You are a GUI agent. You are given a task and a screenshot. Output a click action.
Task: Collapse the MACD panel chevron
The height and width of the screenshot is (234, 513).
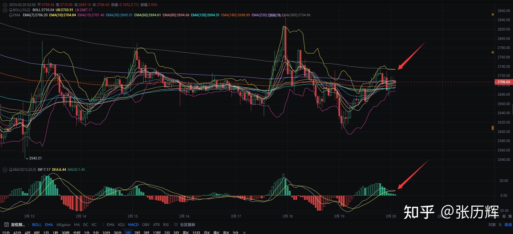tap(5, 170)
